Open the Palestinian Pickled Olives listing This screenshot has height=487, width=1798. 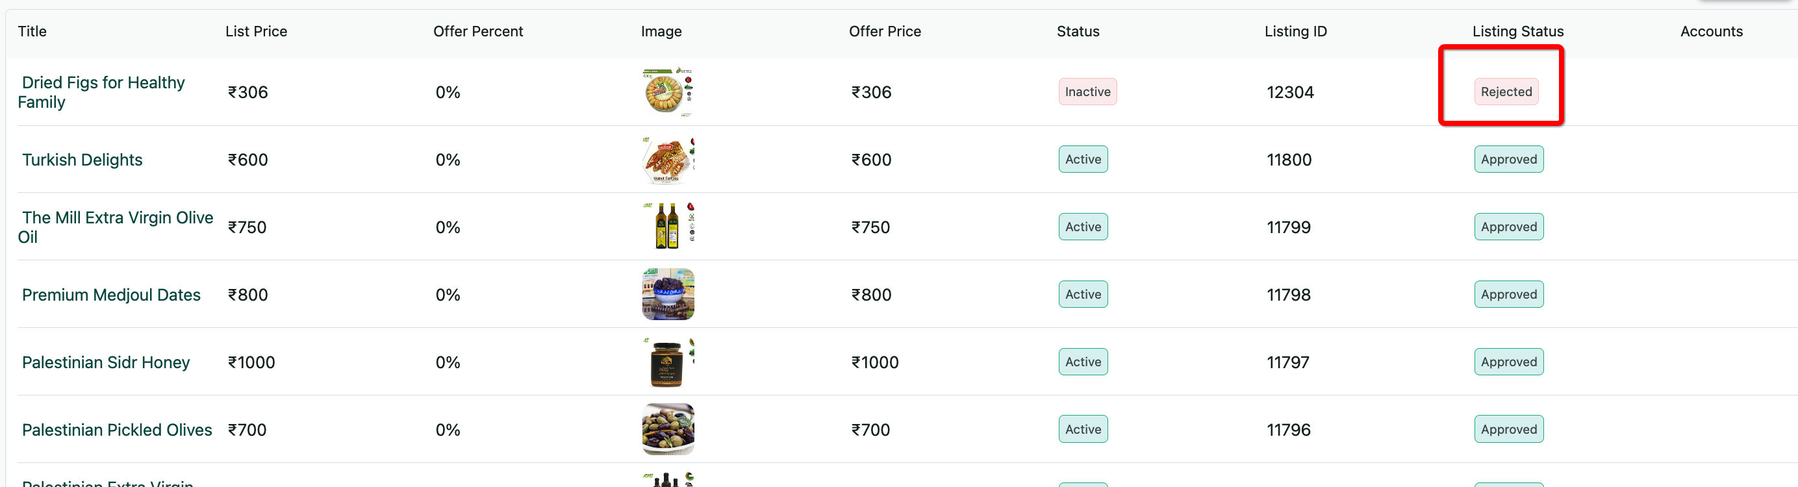tap(116, 430)
